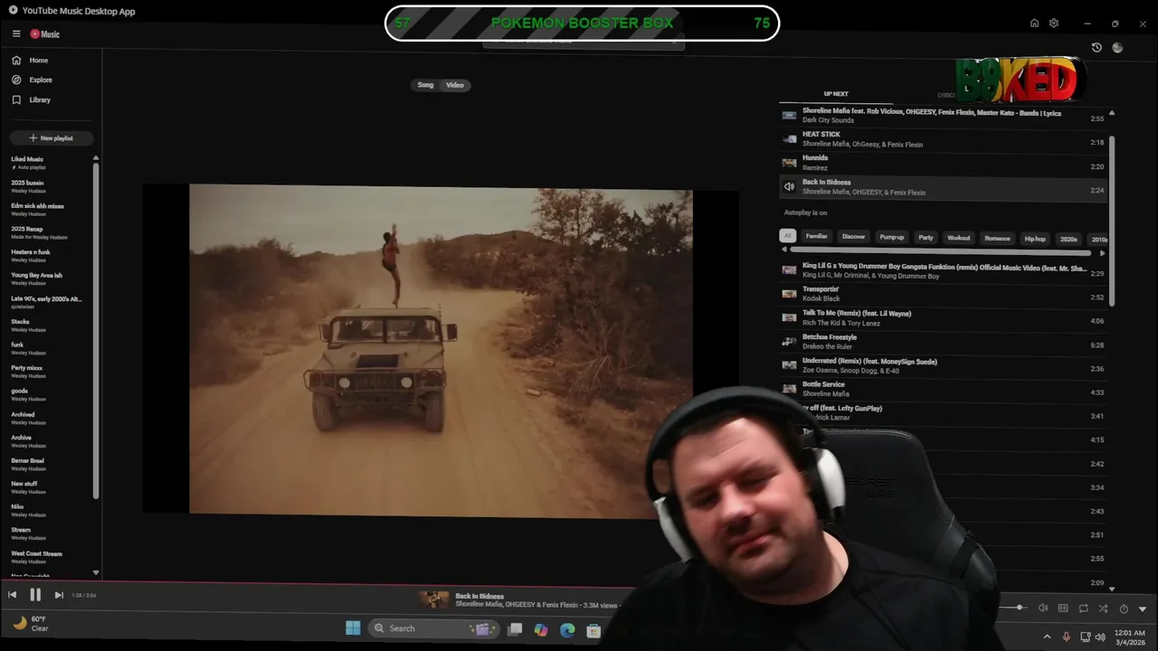The height and width of the screenshot is (651, 1158).
Task: Open the desktop app settings gear
Action: pos(1054,24)
